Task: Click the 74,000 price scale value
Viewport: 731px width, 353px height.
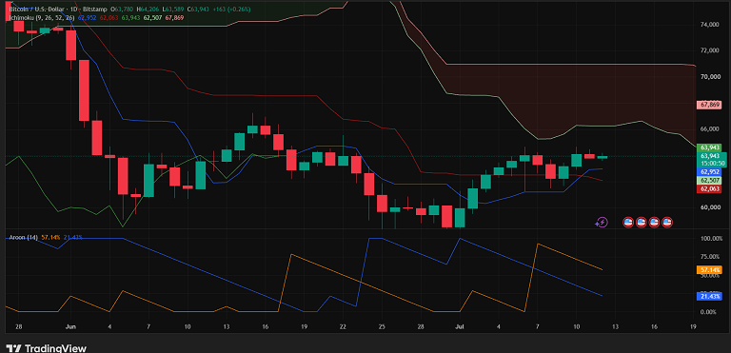Action: 709,25
